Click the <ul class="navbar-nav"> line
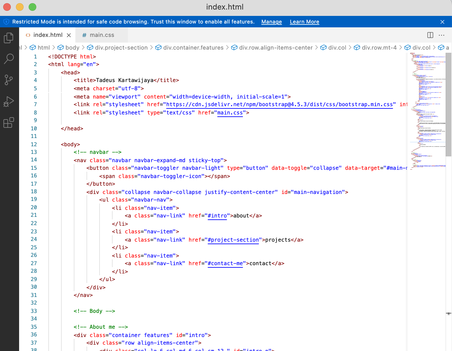Image resolution: width=452 pixels, height=351 pixels. tap(136, 200)
